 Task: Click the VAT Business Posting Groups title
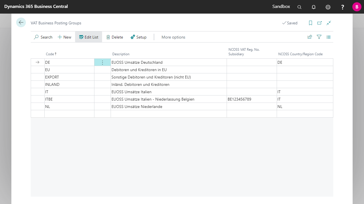[x=56, y=23]
